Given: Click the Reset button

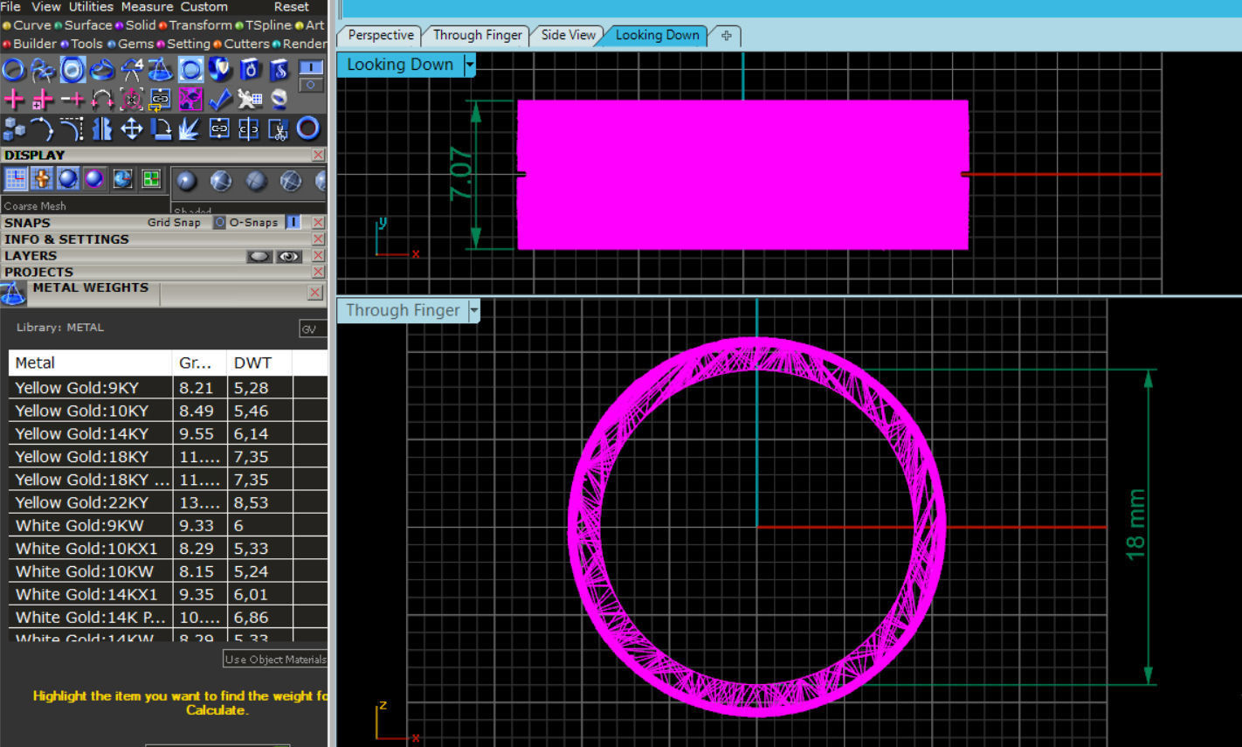Looking at the screenshot, I should coord(291,7).
